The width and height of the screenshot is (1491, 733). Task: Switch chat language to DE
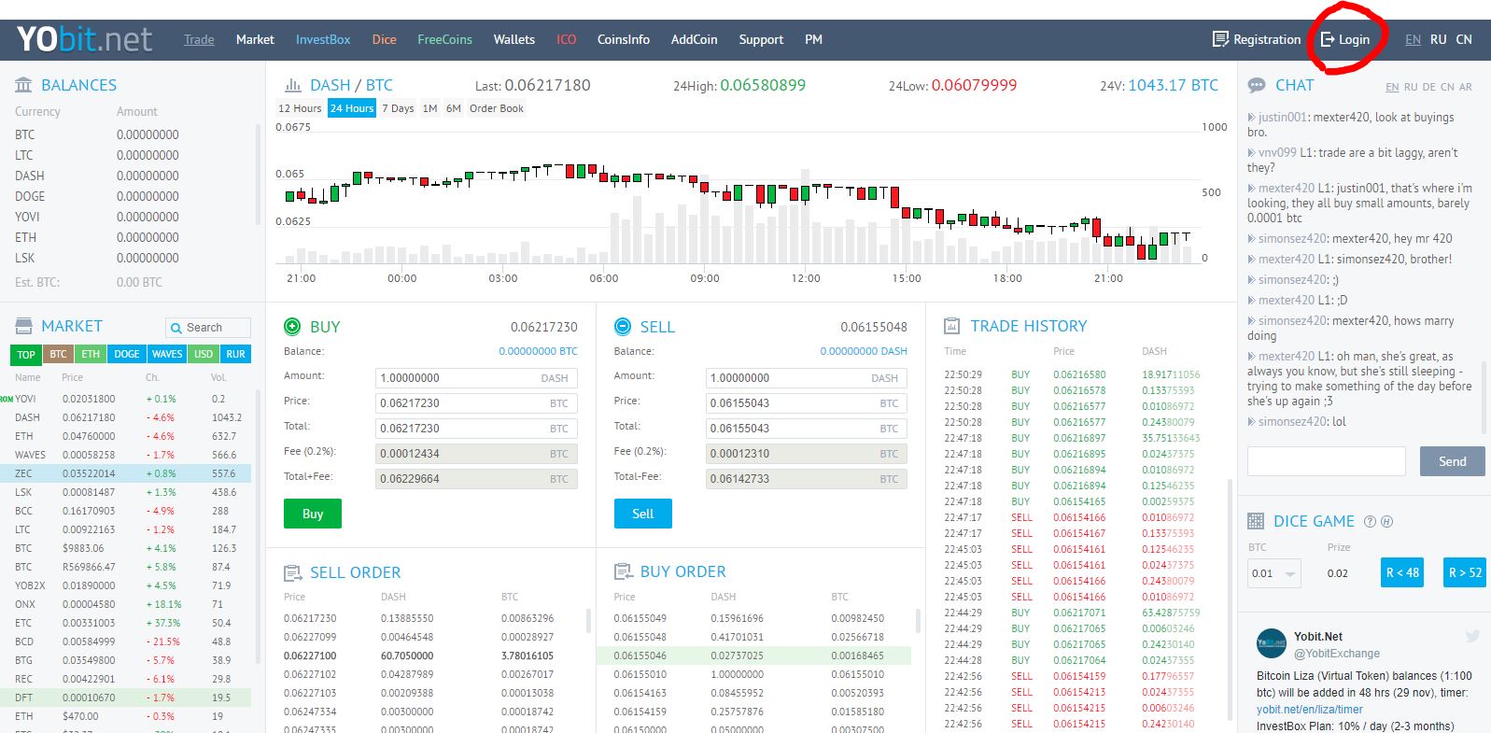(x=1429, y=87)
